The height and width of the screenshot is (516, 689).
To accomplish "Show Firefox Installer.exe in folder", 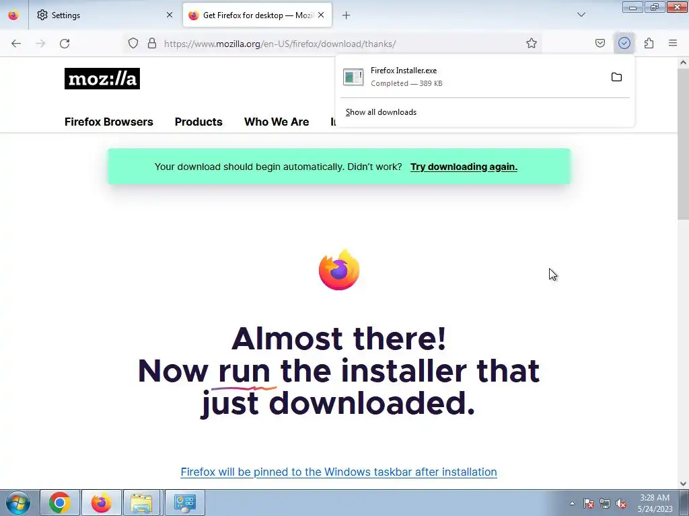I will [616, 77].
